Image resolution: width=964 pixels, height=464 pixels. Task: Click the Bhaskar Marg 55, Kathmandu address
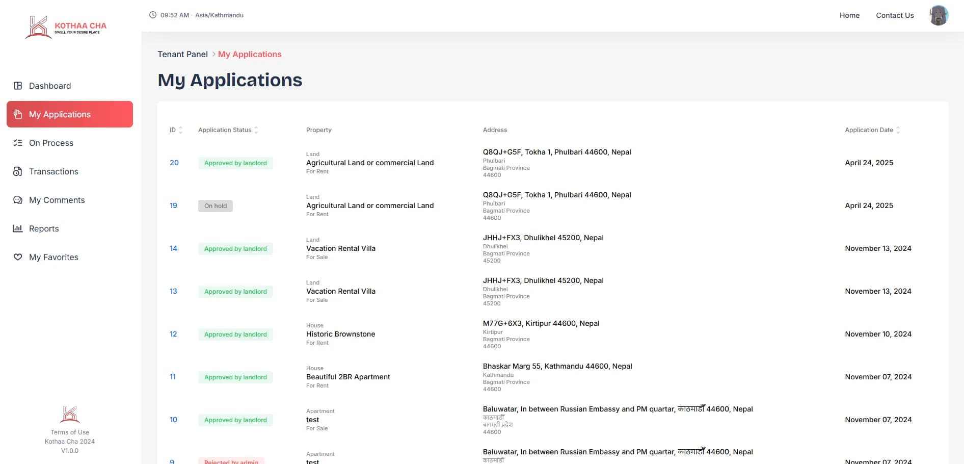557,366
